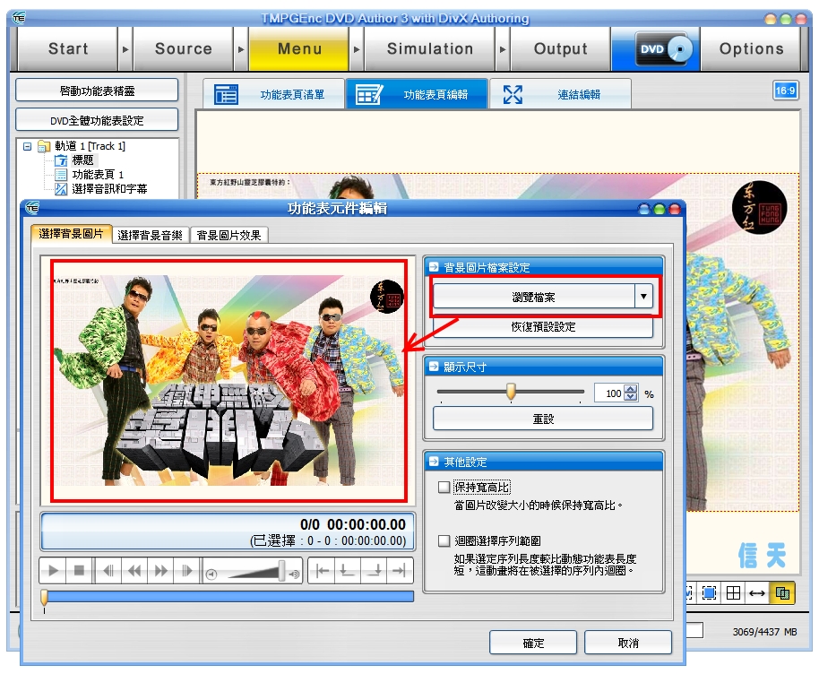The image size is (819, 674).
Task: Confirm with the 確定 button
Action: point(533,643)
